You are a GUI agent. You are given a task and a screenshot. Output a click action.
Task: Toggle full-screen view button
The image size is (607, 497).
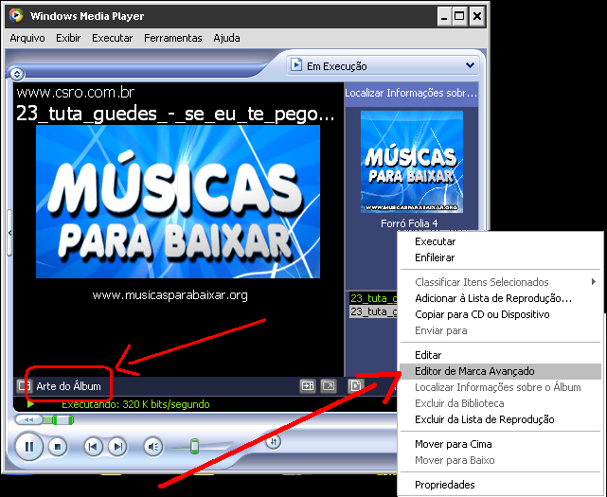328,386
